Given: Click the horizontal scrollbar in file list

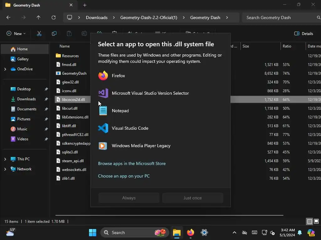Looking at the screenshot, I should point(169,215).
